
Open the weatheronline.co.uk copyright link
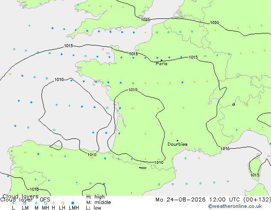pos(235,206)
